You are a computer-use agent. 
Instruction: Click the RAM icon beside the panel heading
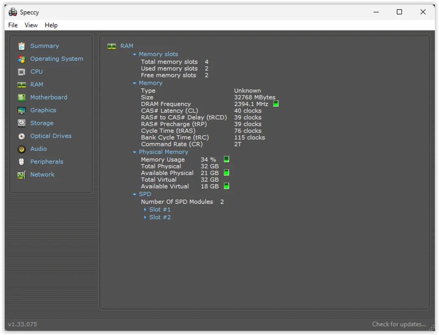(x=111, y=46)
